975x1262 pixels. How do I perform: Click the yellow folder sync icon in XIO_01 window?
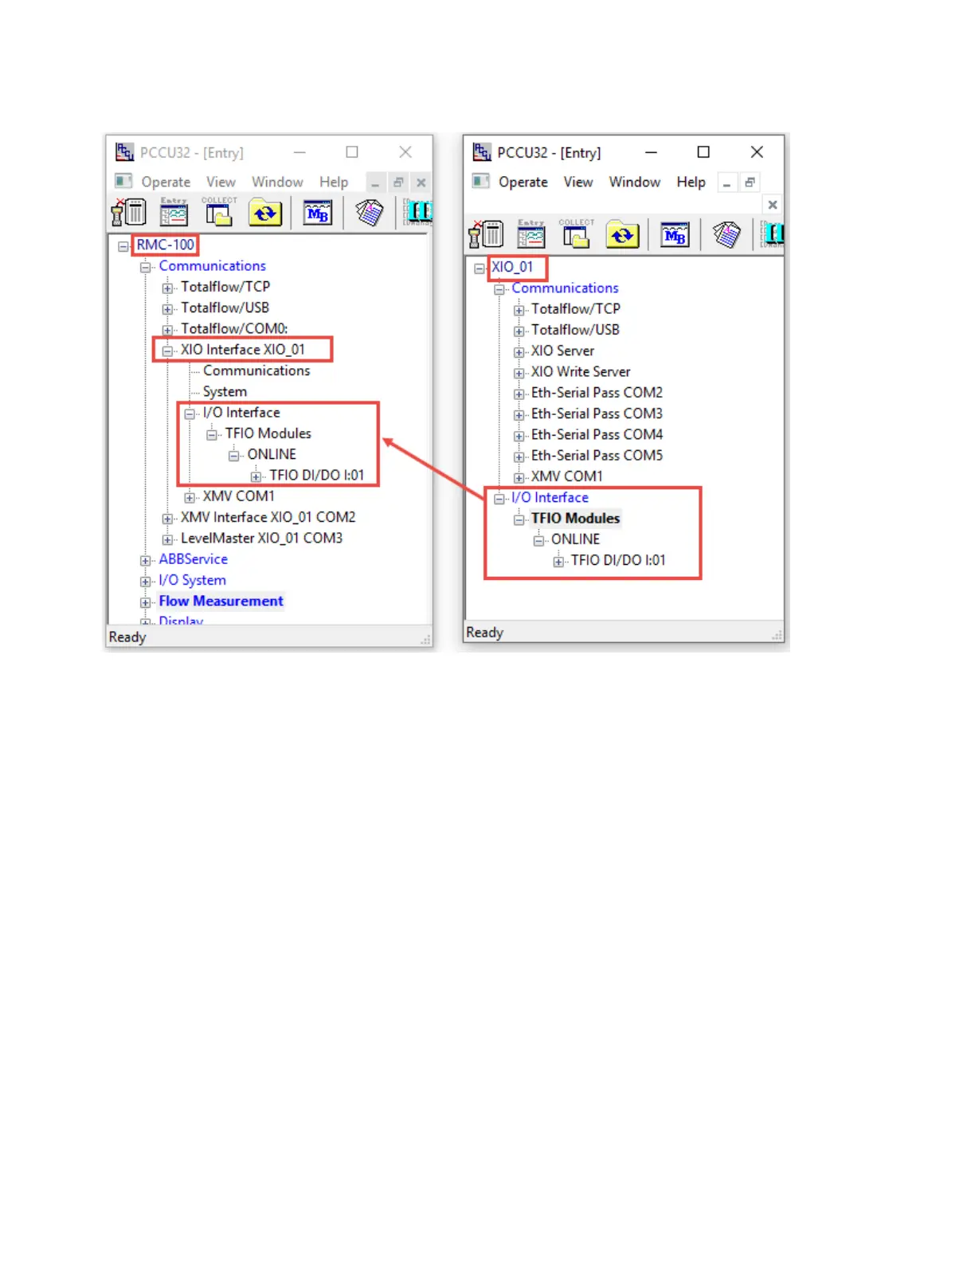623,235
